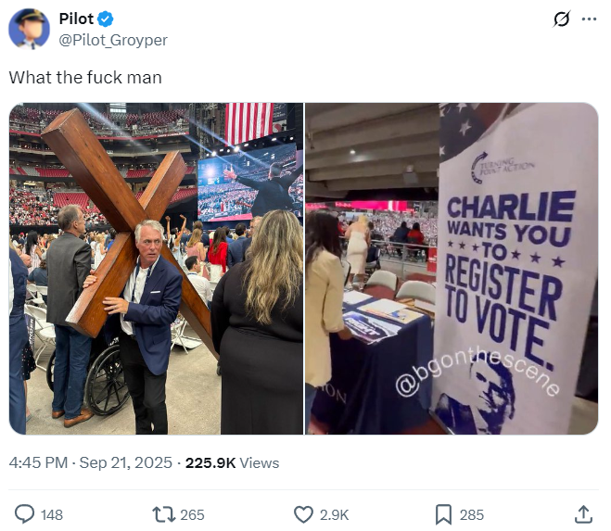This screenshot has width=611, height=531.
Task: Open the Pilot display name link
Action: tap(76, 19)
